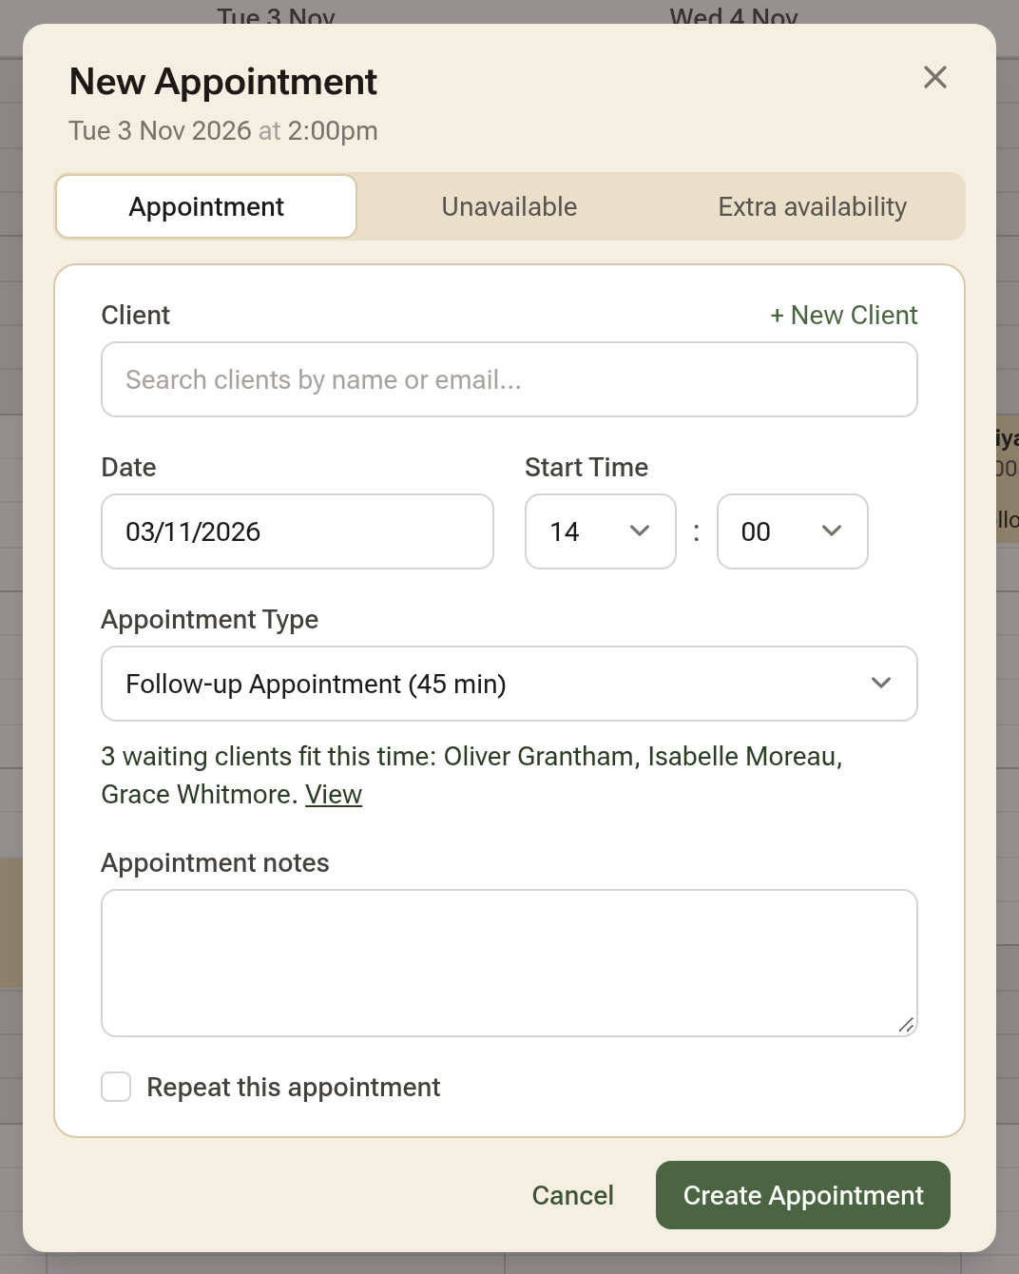Click the + New Client link
Screen dimensions: 1019x1274
click(x=844, y=315)
